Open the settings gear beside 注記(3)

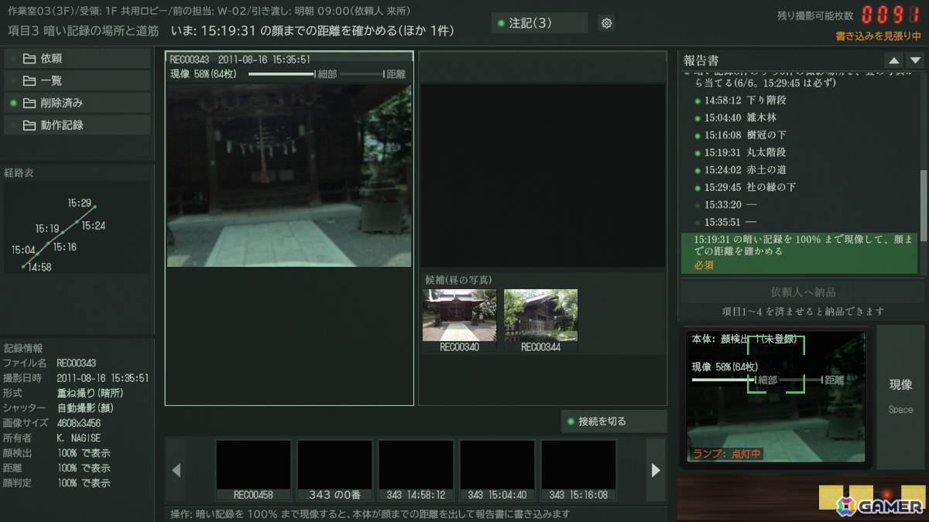click(607, 23)
